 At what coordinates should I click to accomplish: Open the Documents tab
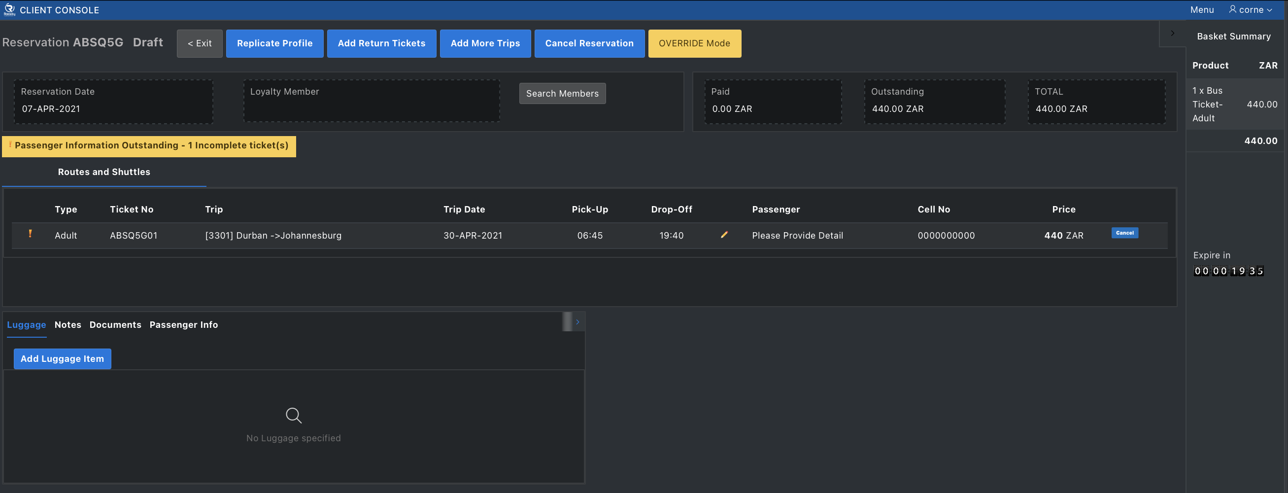pyautogui.click(x=115, y=325)
